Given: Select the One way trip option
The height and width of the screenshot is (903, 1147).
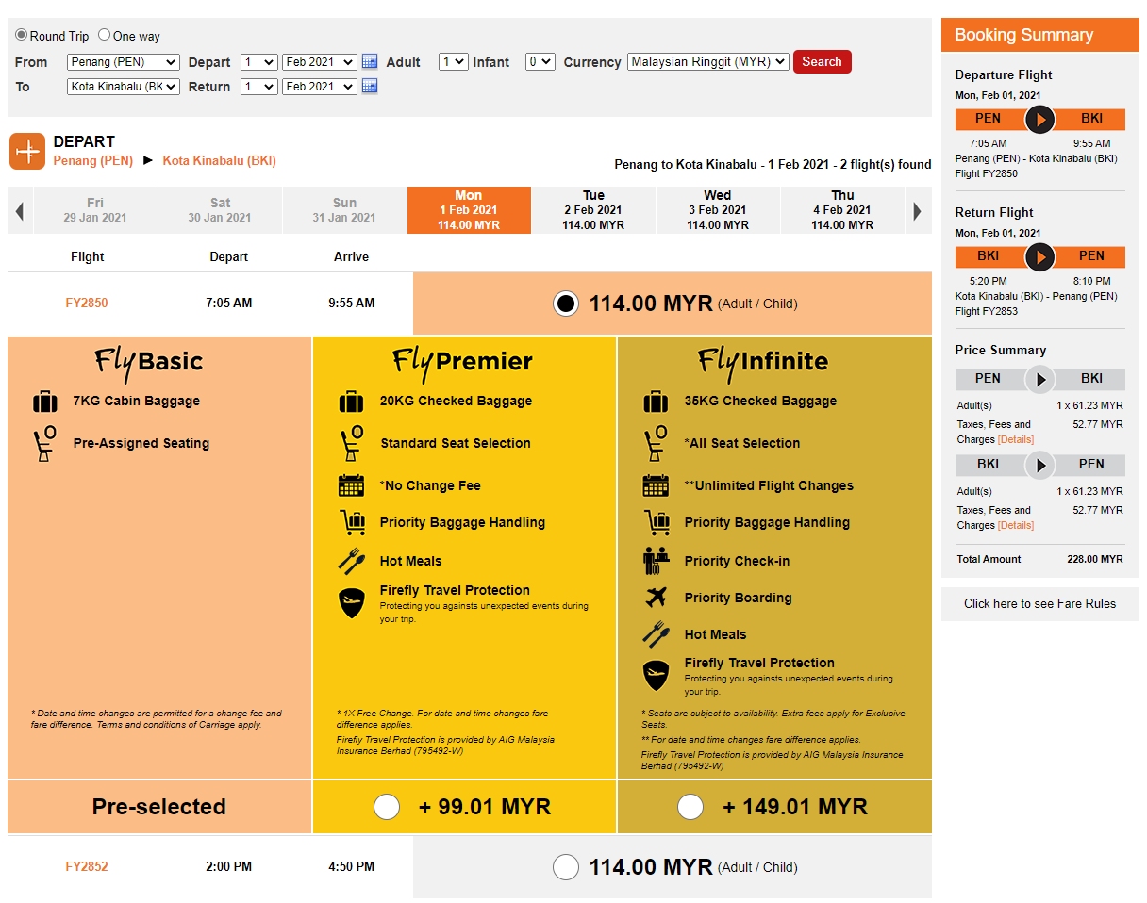Looking at the screenshot, I should 104,34.
